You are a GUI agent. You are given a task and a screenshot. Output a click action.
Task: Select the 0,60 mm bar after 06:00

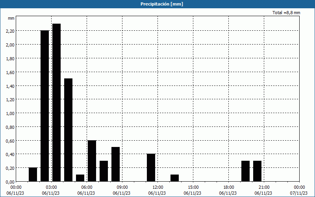pos(92,161)
